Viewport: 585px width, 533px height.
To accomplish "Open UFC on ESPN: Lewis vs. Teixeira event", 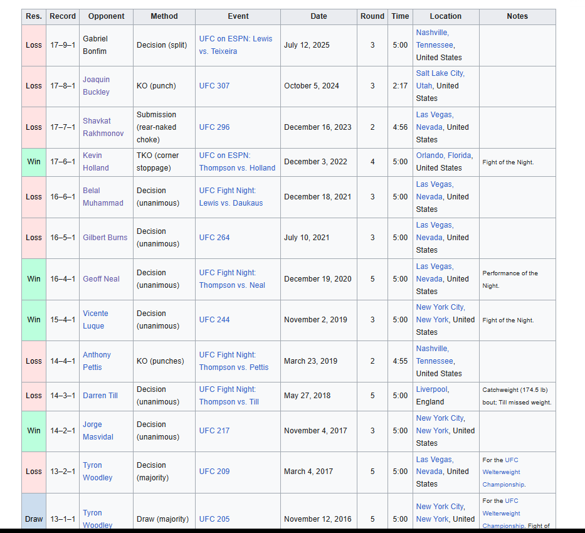I will 235,45.
